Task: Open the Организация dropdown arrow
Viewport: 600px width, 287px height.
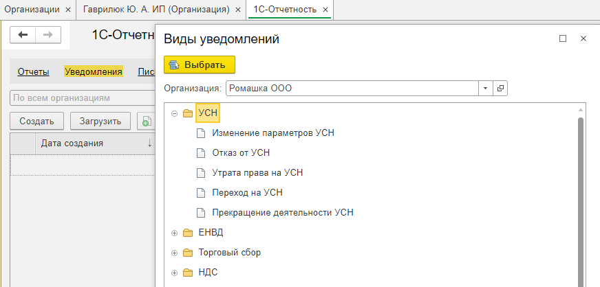Action: (x=486, y=88)
